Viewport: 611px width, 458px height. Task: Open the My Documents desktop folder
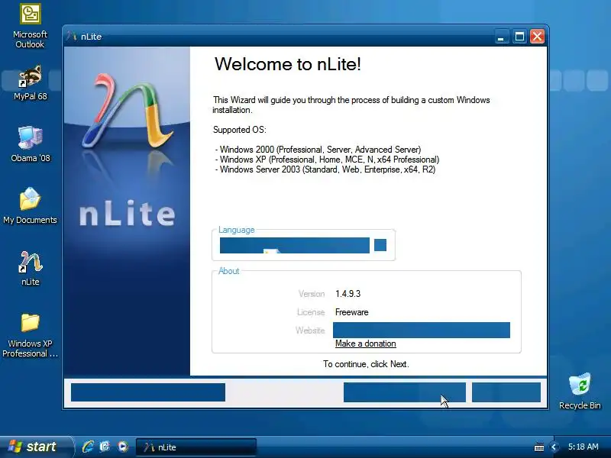click(x=30, y=205)
